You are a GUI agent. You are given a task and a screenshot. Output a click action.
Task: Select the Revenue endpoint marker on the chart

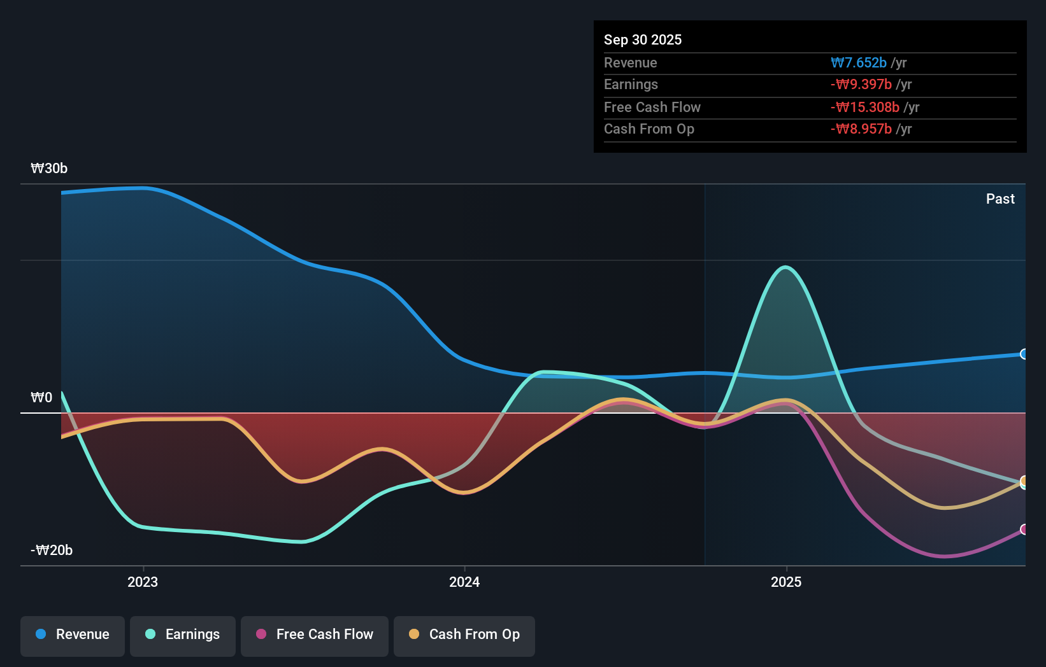1023,355
